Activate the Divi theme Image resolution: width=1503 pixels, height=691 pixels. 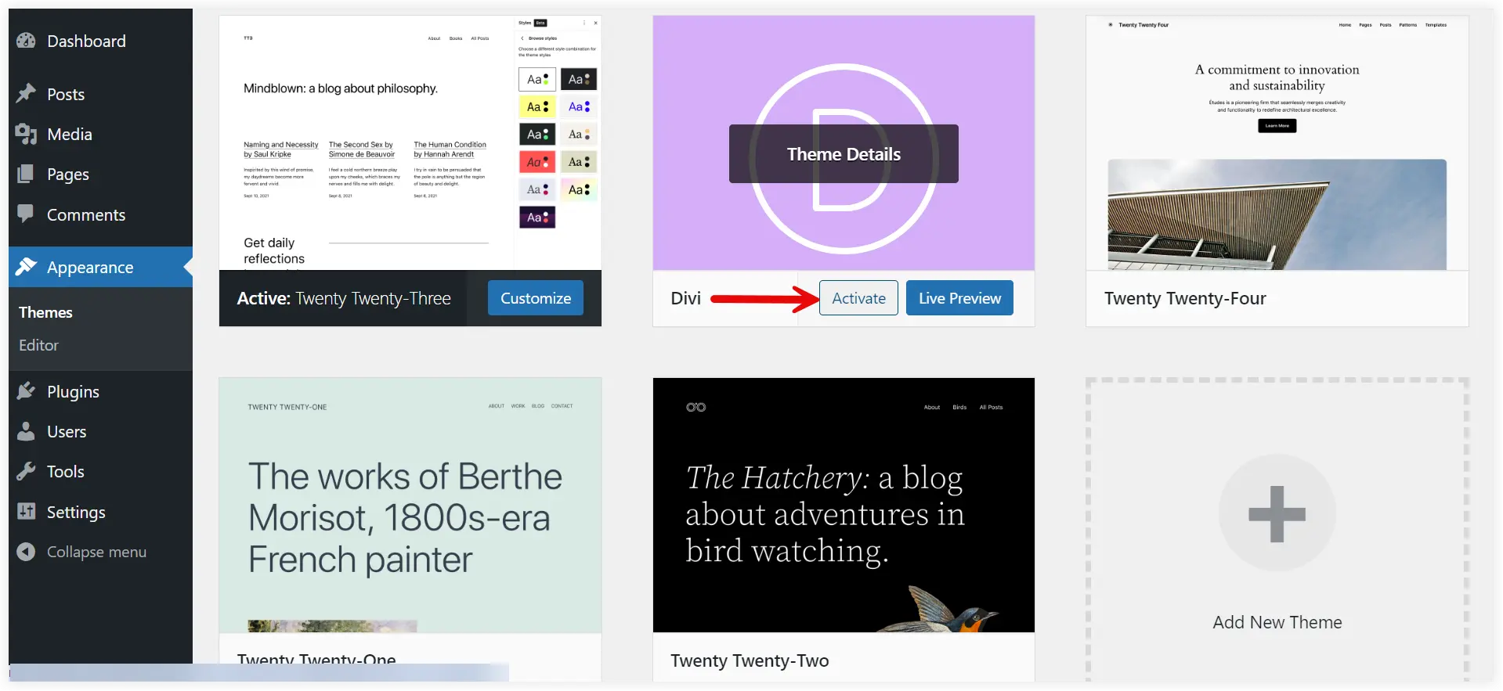pos(858,298)
